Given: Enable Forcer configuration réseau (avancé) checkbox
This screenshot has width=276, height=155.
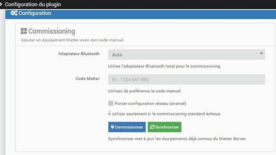Looking at the screenshot, I should click(111, 103).
